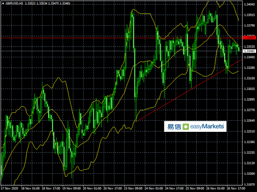Click the chart menu triangle beside GBPUSD,H1
The height and width of the screenshot is (192, 257).
click(x=3, y=3)
